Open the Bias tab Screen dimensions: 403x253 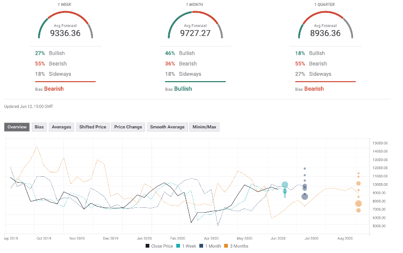click(39, 127)
